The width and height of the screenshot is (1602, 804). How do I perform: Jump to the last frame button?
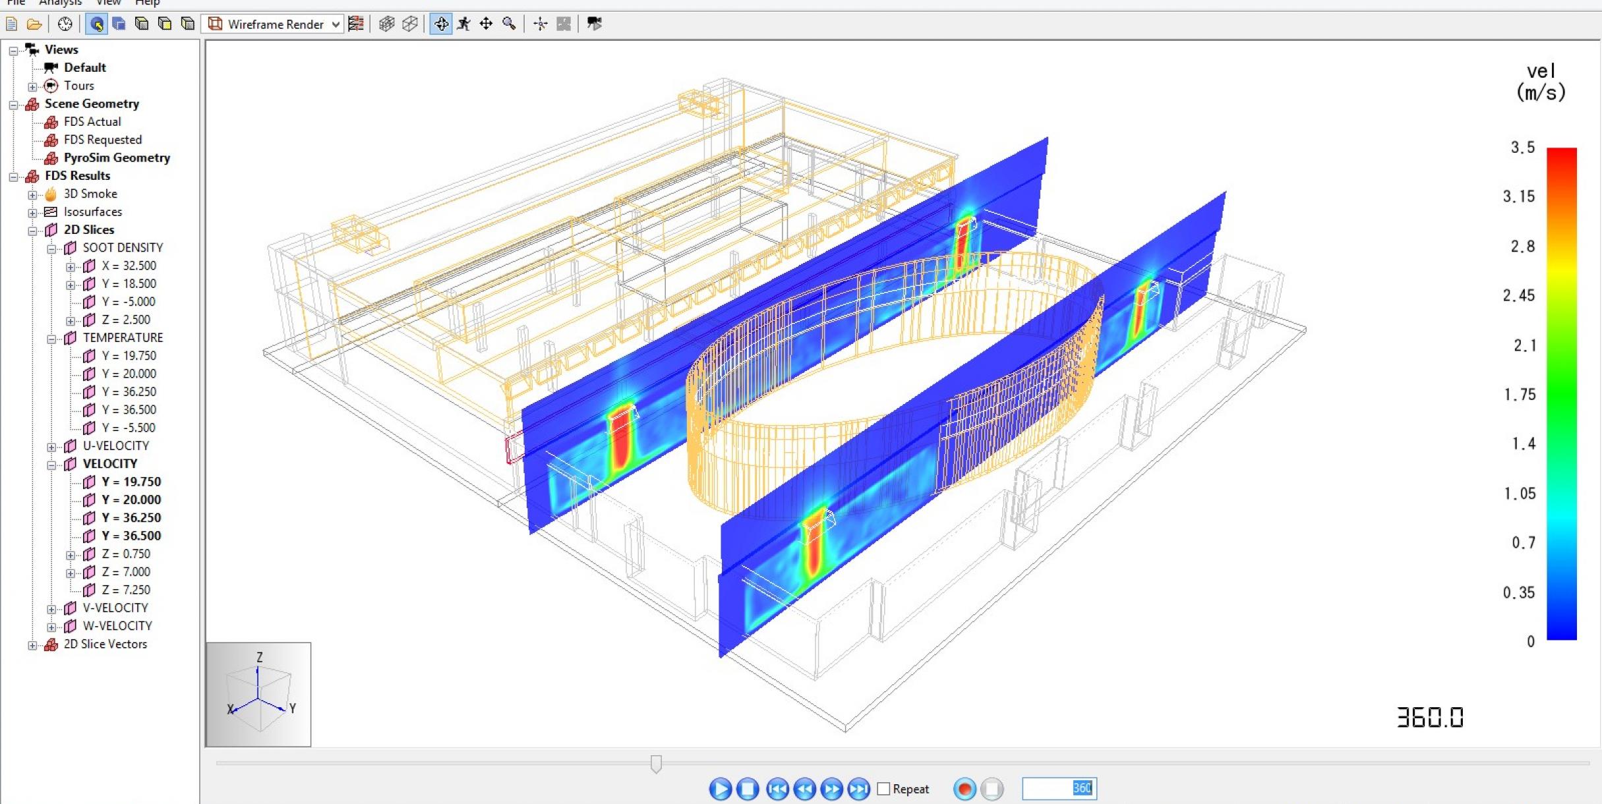858,788
